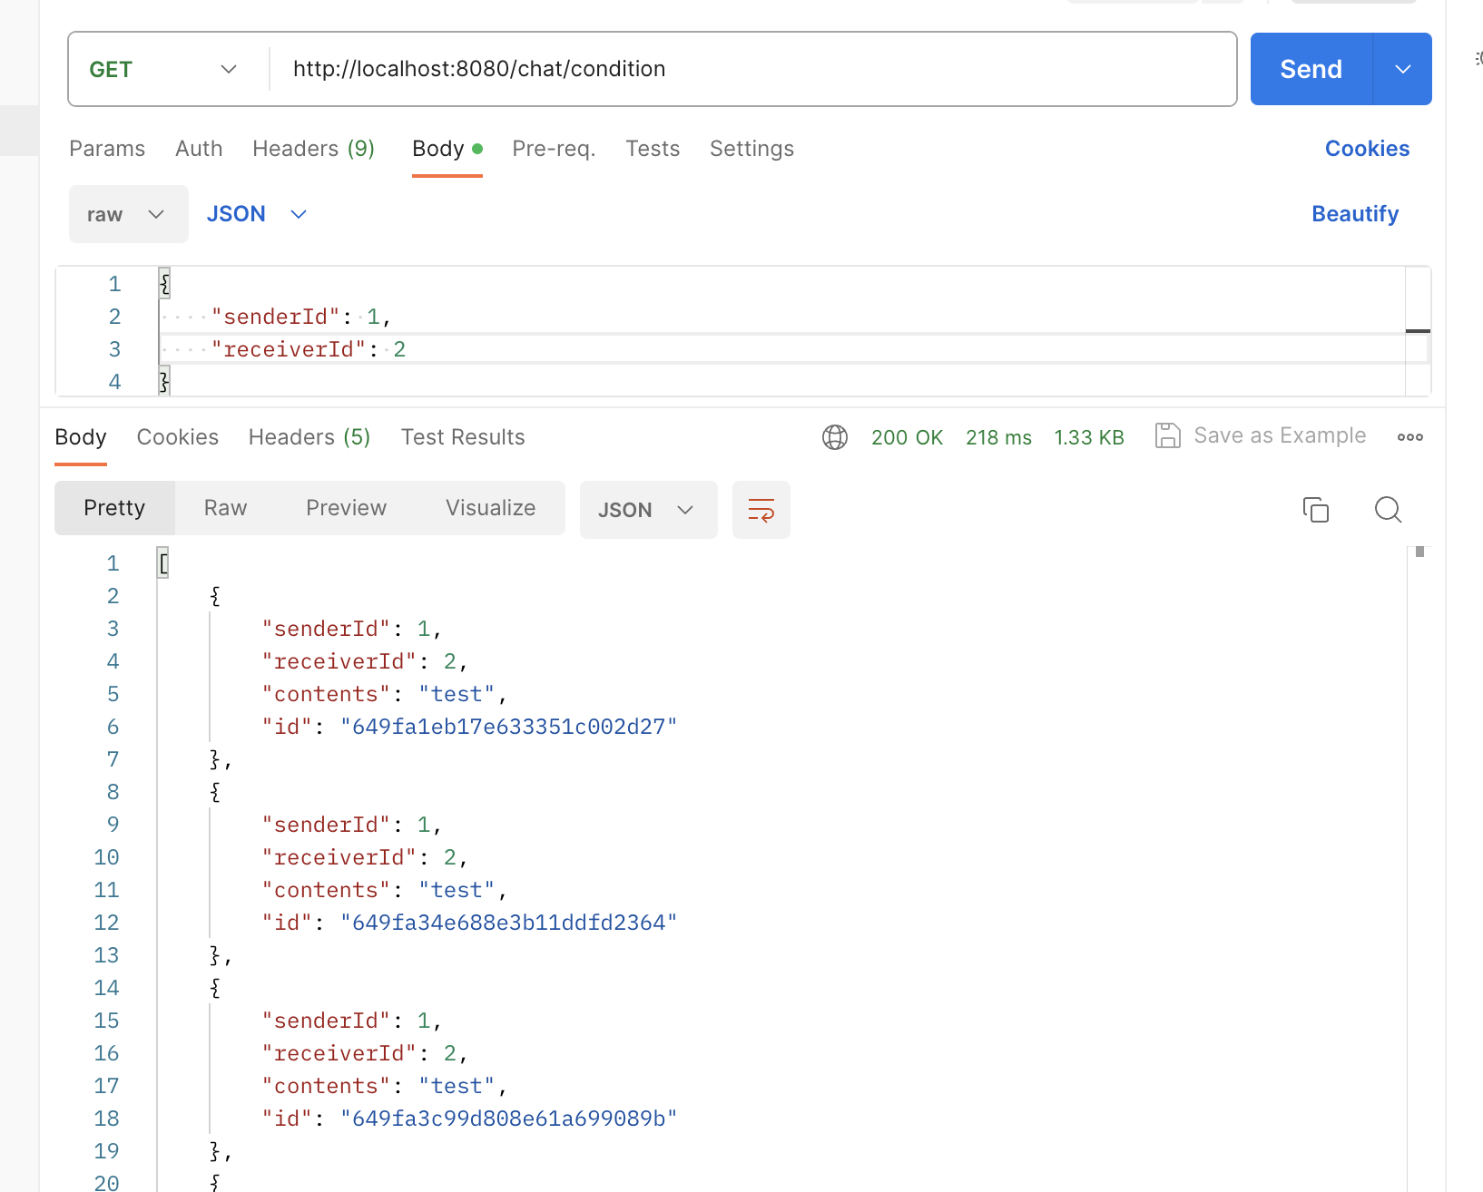Click the response scrollbar thumb
Image resolution: width=1483 pixels, height=1192 pixels.
point(1420,552)
